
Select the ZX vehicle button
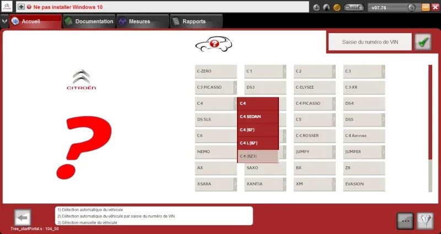pos(364,168)
